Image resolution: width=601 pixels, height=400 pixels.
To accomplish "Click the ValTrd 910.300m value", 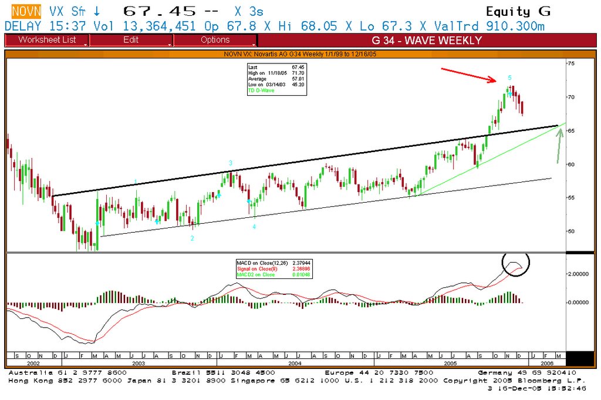I will [489, 26].
